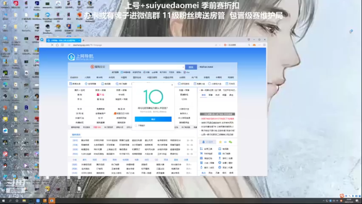Open 小游戏大全 category in top row
The image size is (362, 204).
click(215, 84)
